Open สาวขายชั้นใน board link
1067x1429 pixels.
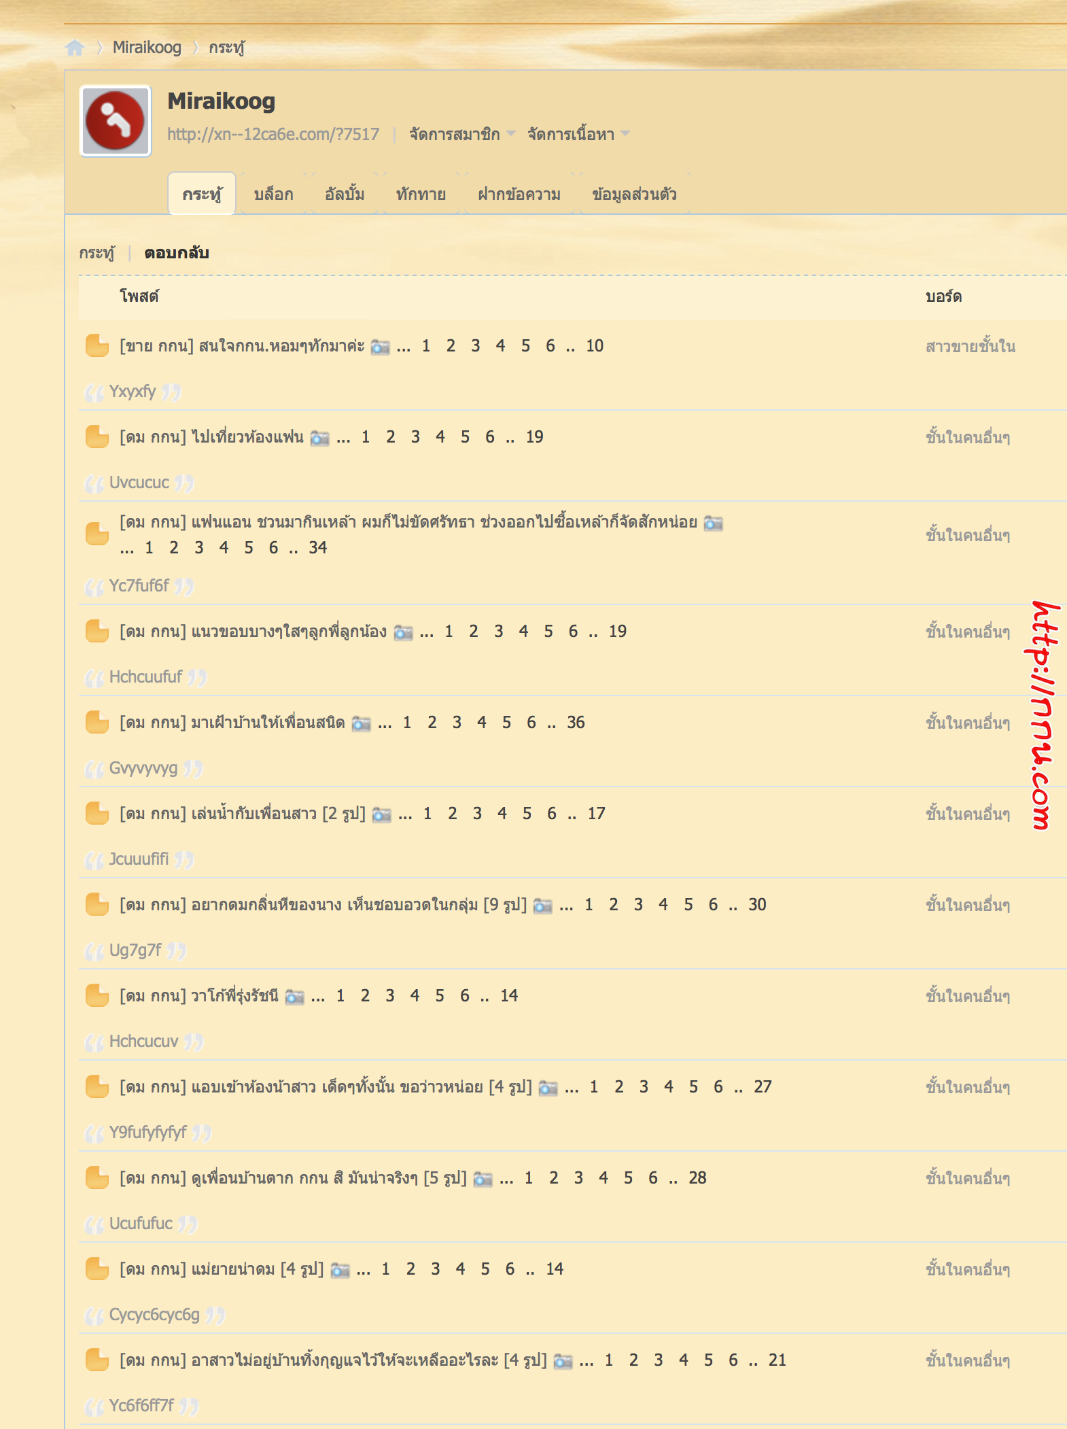(970, 346)
